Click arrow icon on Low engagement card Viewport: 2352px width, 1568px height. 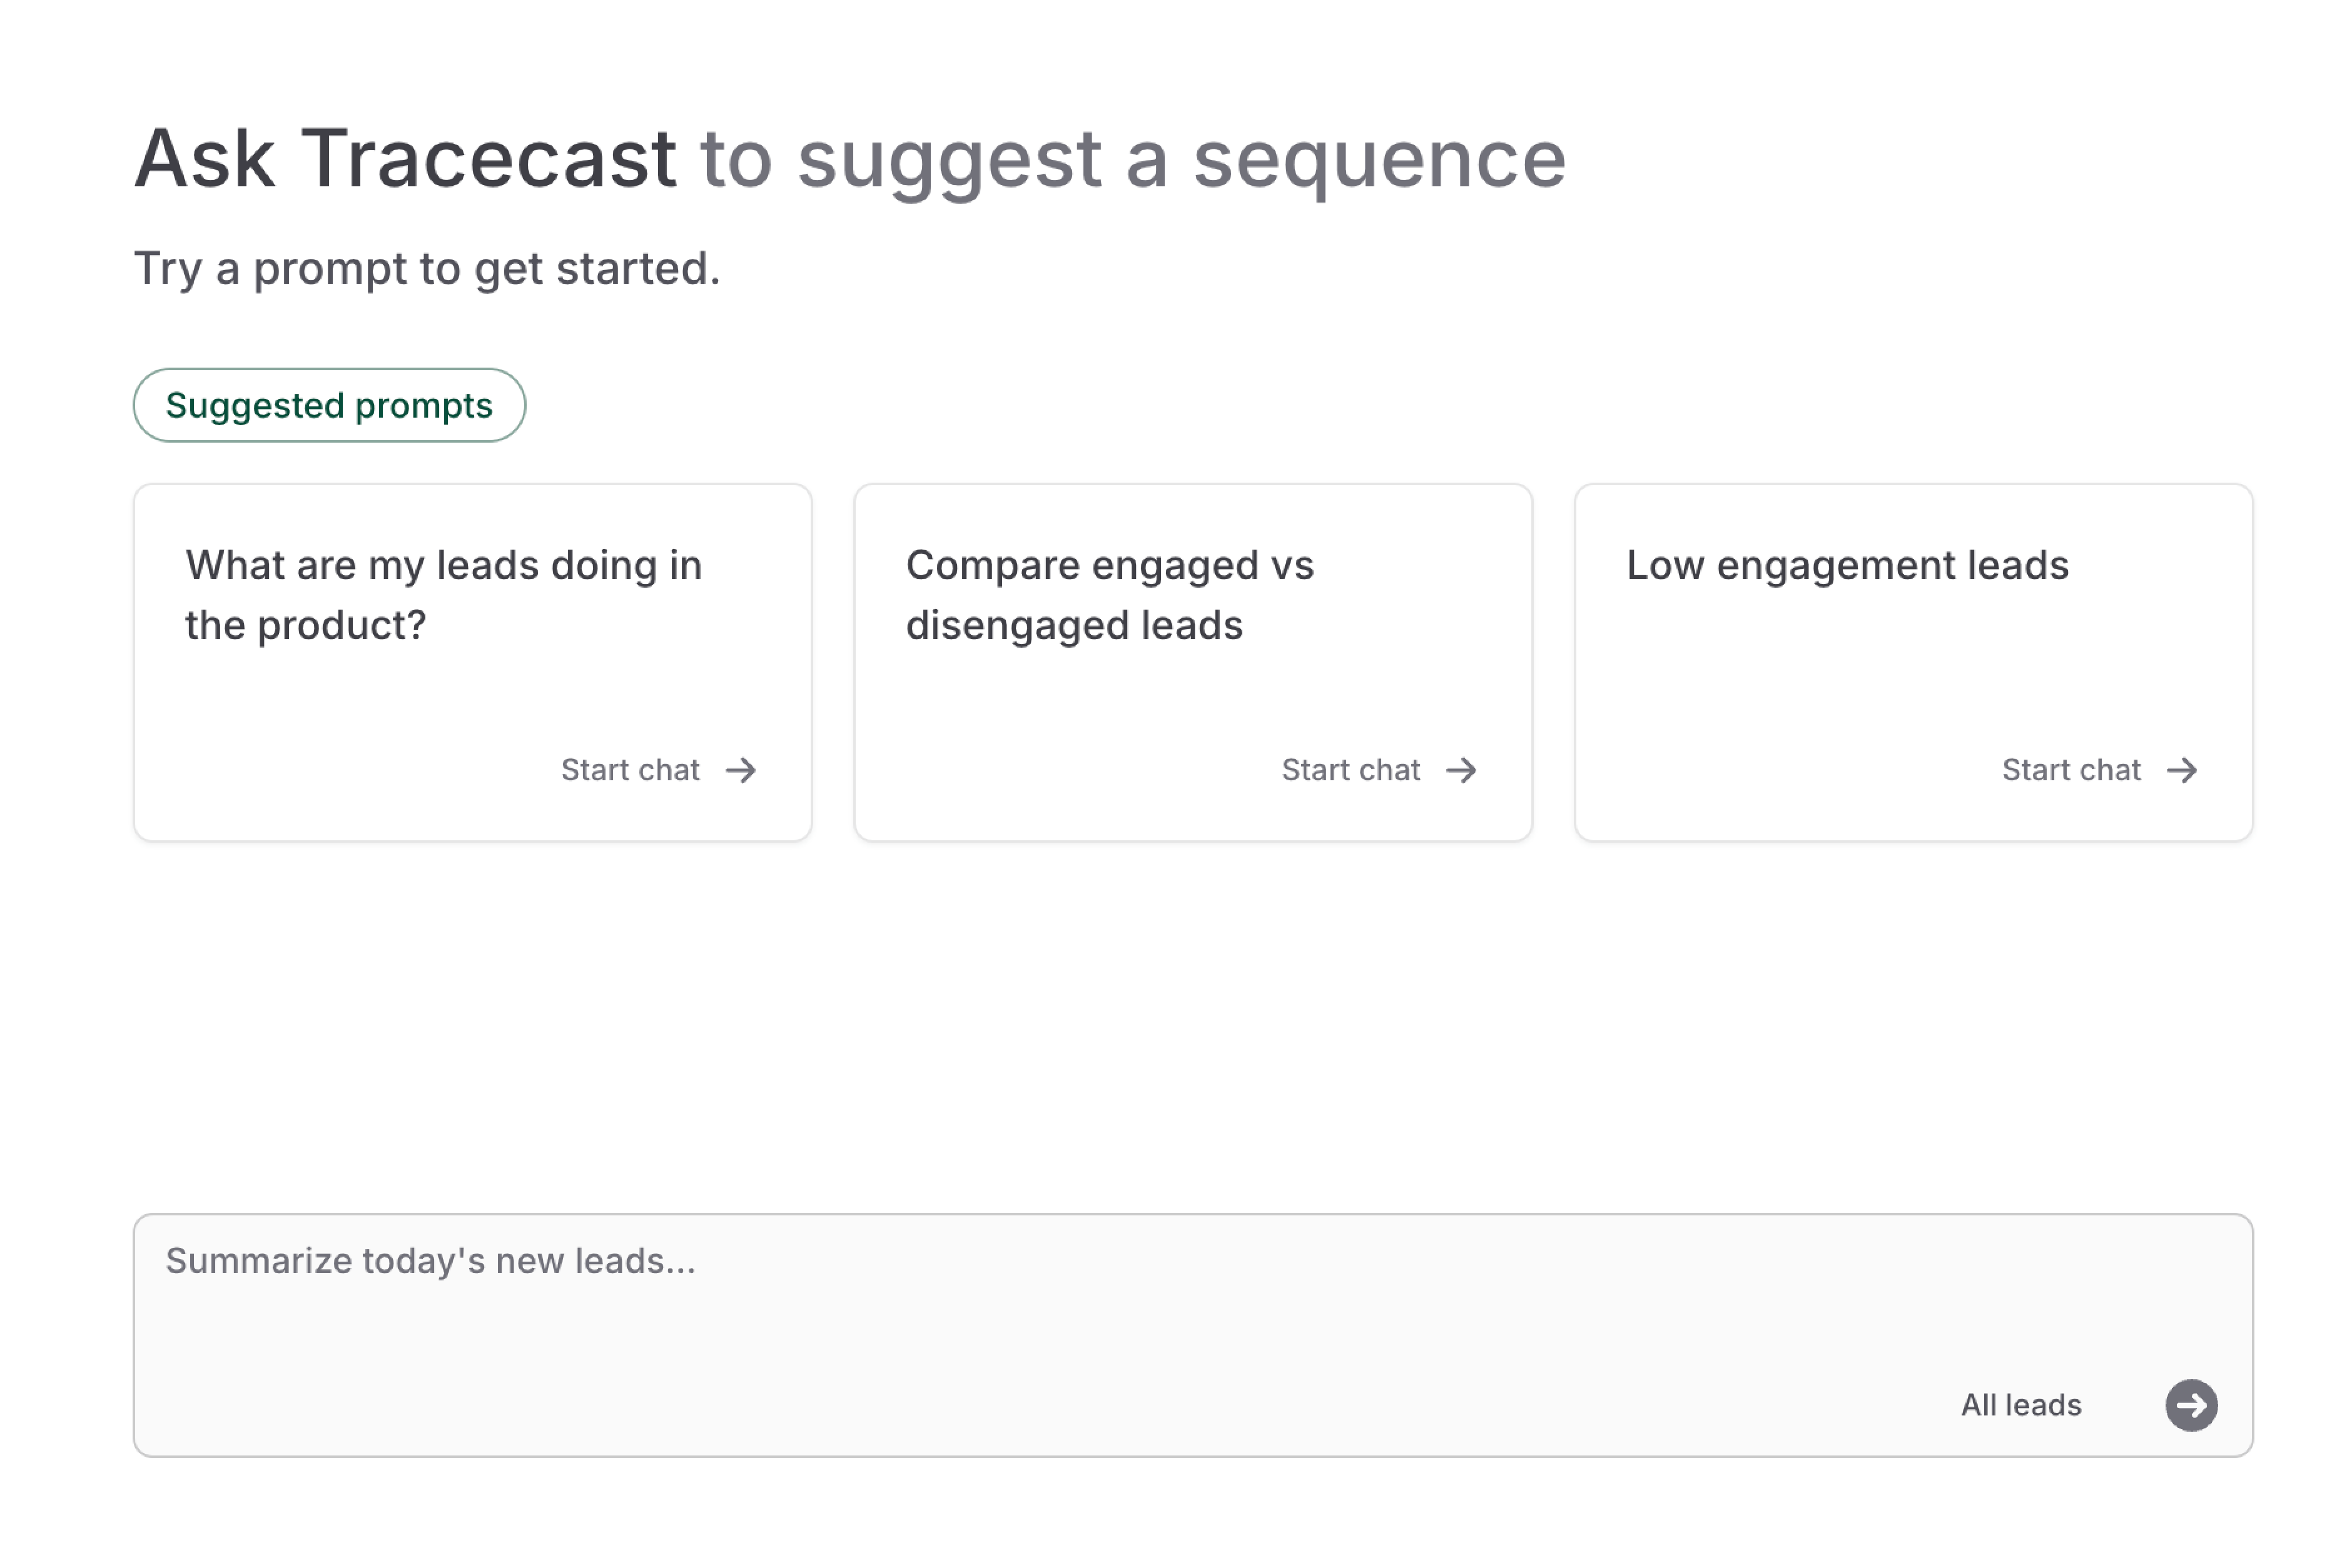[x=2182, y=770]
